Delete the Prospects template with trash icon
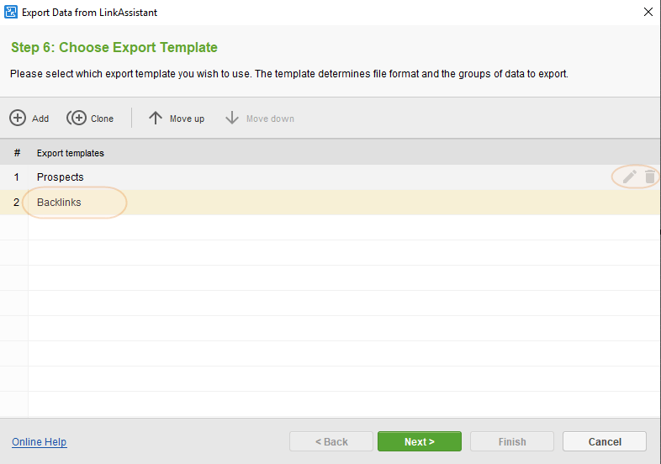This screenshot has height=464, width=661. [649, 177]
